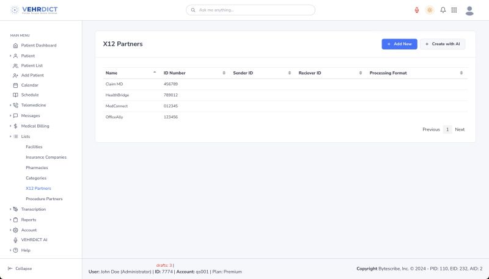Collapse the sidebar using Collapse button

point(20,268)
